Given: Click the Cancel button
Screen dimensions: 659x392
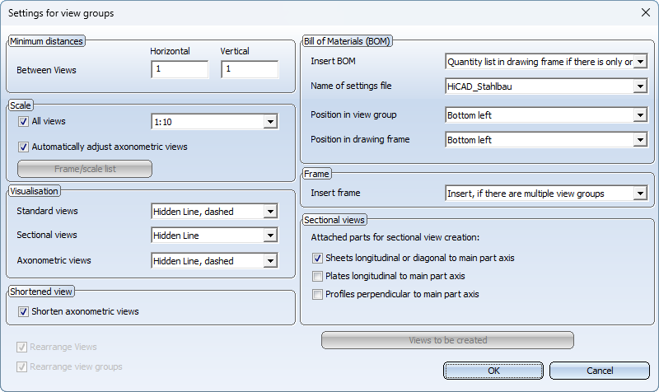Looking at the screenshot, I should [x=599, y=371].
